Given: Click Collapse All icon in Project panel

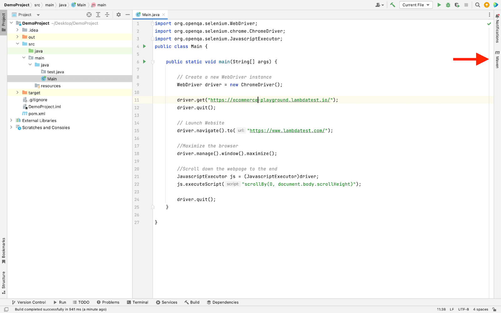Looking at the screenshot, I should tap(107, 15).
